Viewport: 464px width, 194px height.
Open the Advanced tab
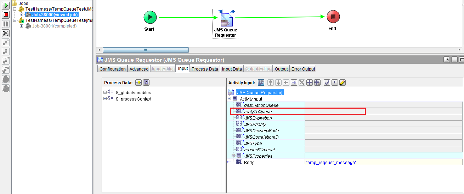pos(139,69)
